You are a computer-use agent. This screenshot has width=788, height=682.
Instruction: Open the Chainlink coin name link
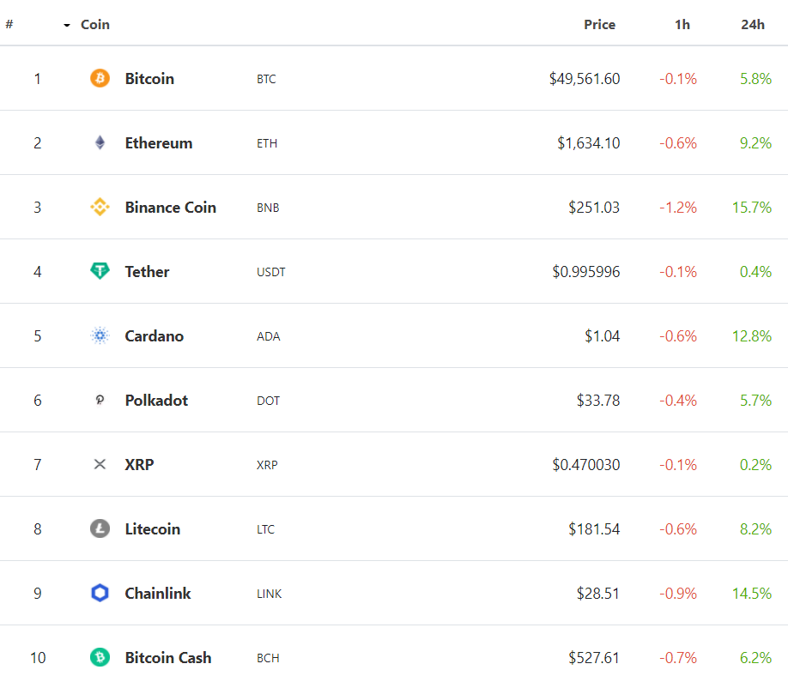(158, 594)
